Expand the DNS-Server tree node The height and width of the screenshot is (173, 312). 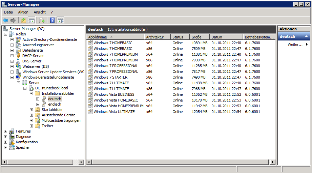pyautogui.click(x=12, y=61)
